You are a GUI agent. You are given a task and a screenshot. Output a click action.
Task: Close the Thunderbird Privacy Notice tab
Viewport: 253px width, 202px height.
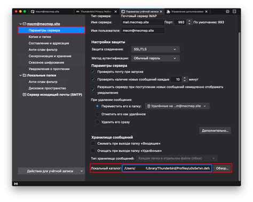[x=116, y=12]
